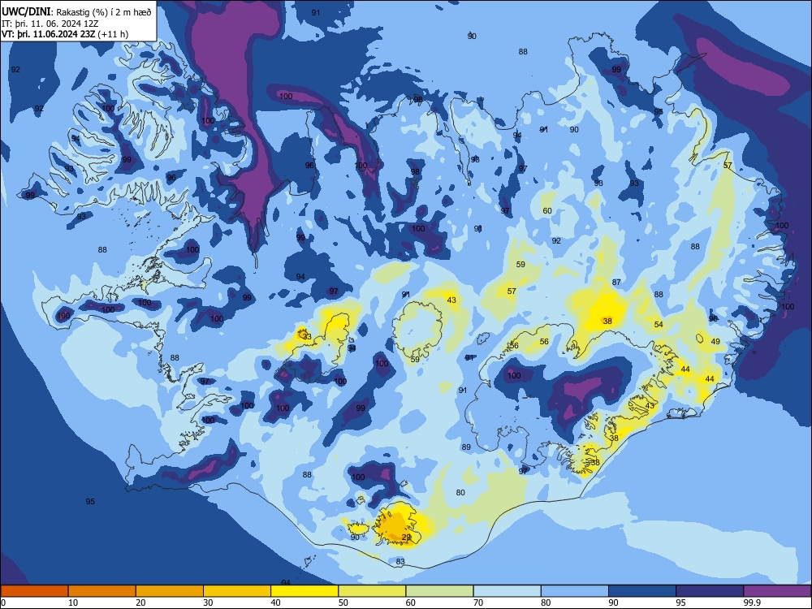
Task: Click the map value '33' in the yellow patch
Action: (307, 337)
